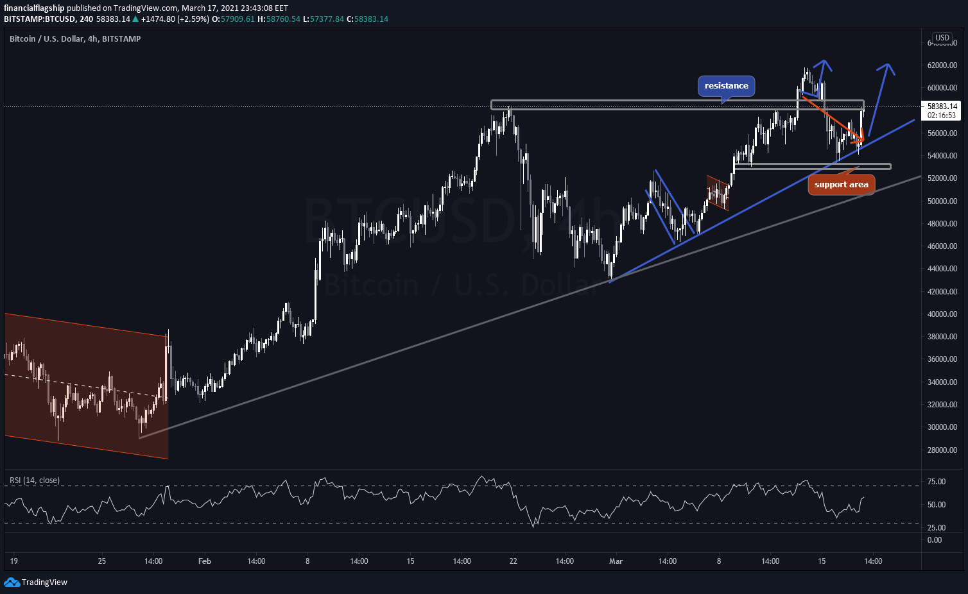Click the 28000.00 price axis label

(x=942, y=450)
